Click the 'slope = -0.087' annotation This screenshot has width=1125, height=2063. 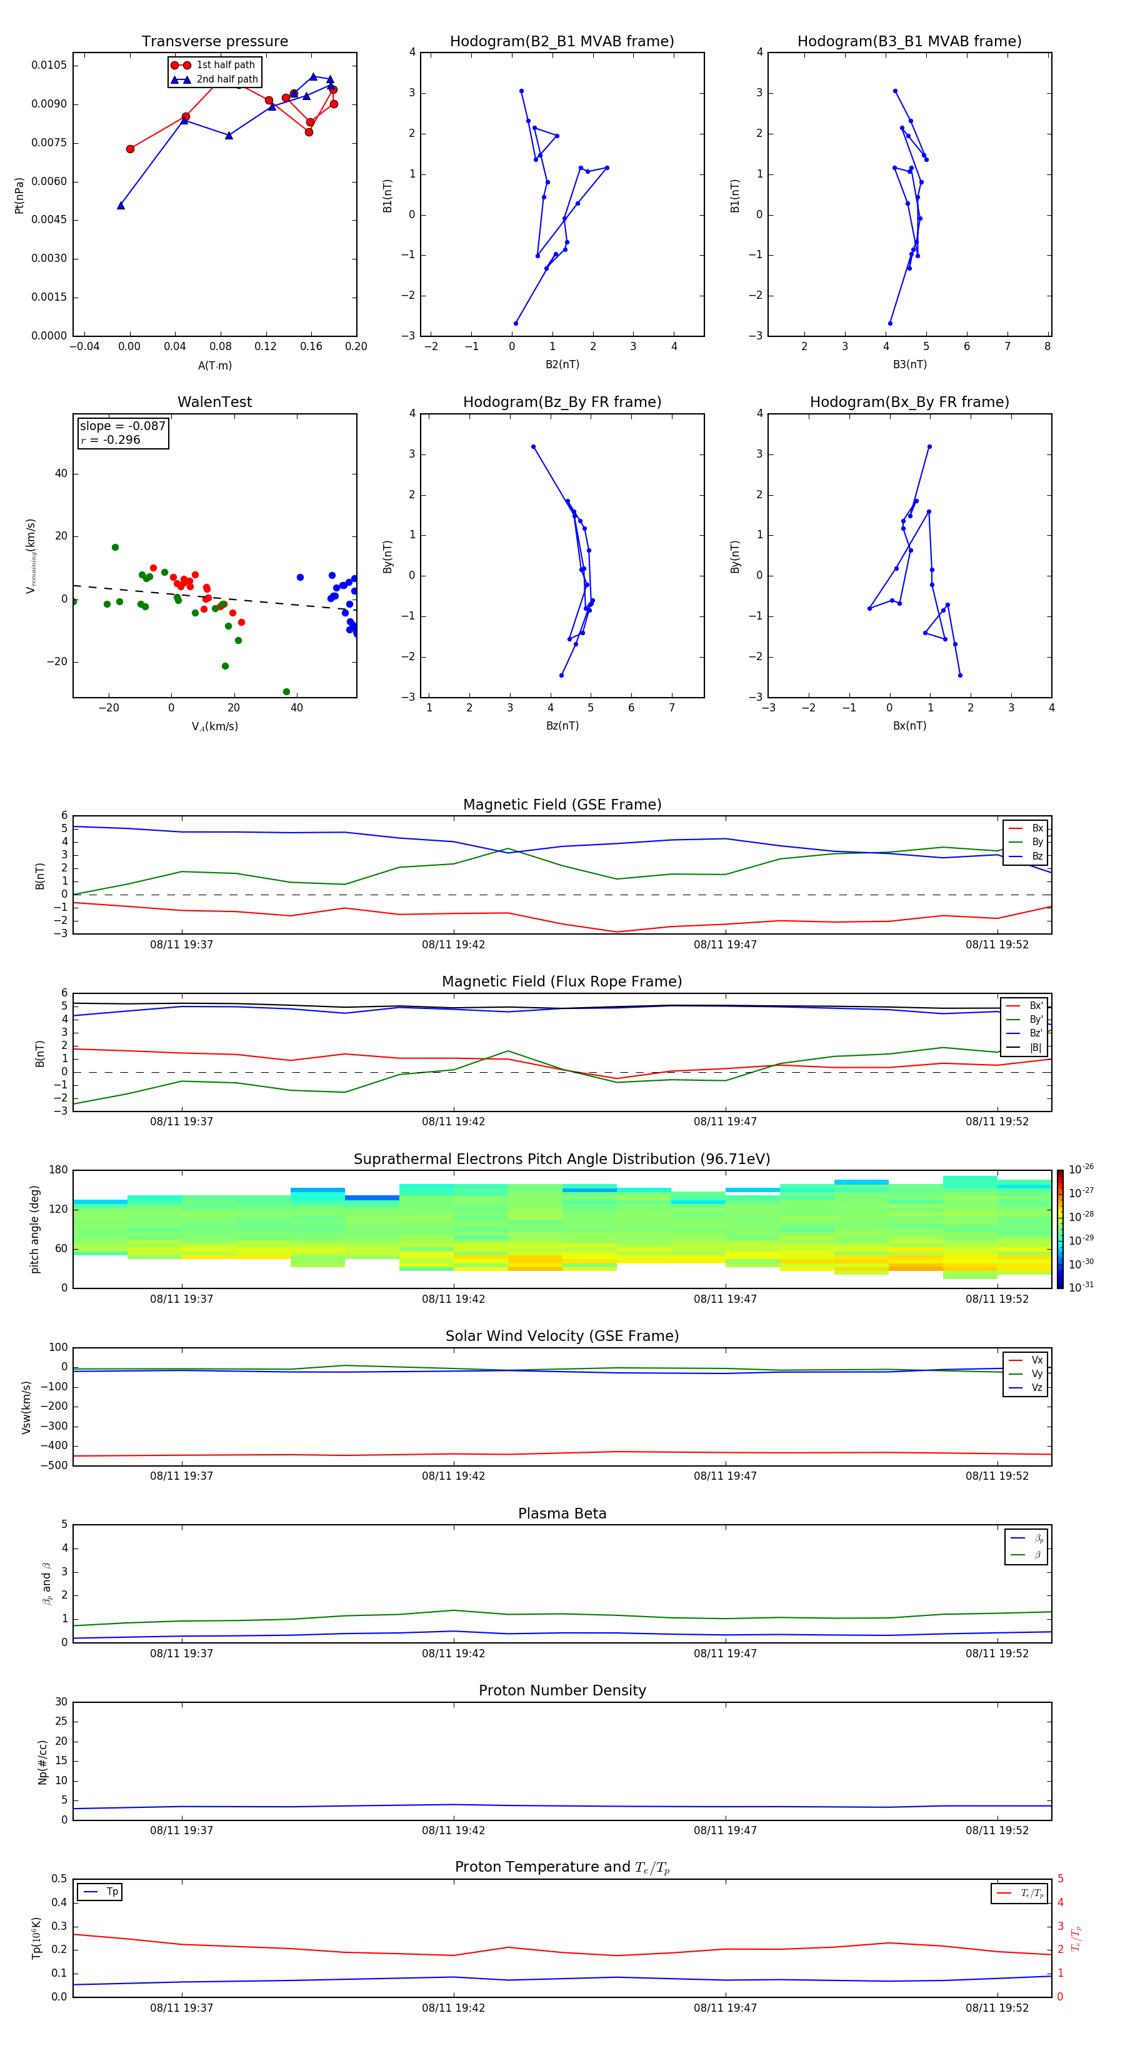(x=122, y=426)
